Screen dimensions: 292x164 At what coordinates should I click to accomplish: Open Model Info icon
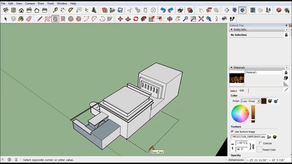(190, 10)
